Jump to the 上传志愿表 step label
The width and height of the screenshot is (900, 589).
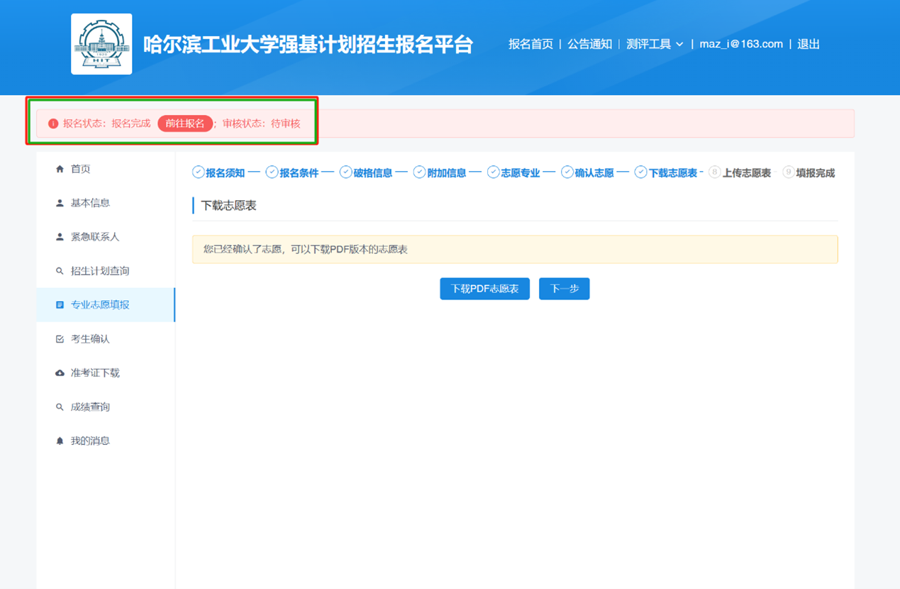pyautogui.click(x=747, y=173)
